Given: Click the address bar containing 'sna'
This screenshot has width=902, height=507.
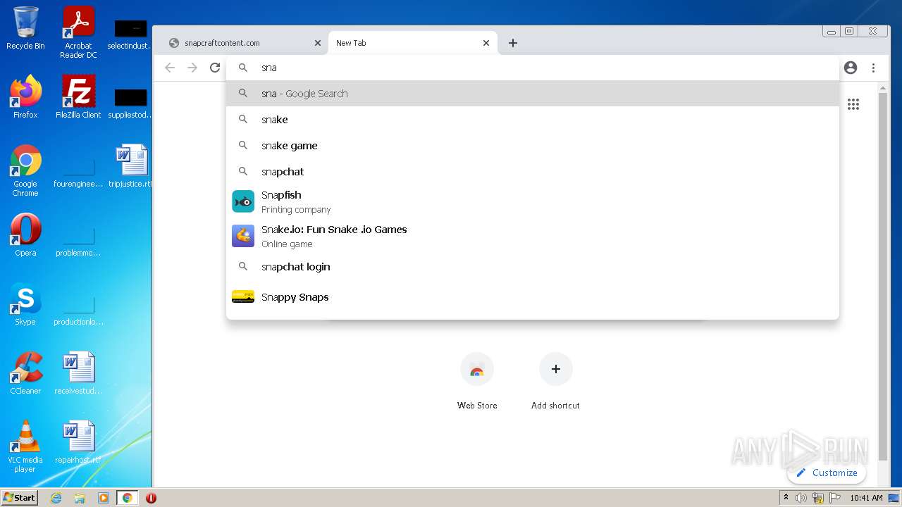Looking at the screenshot, I should 533,68.
